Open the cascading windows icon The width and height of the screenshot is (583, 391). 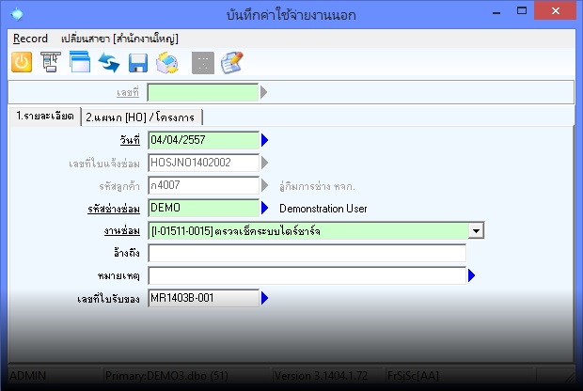pos(80,62)
